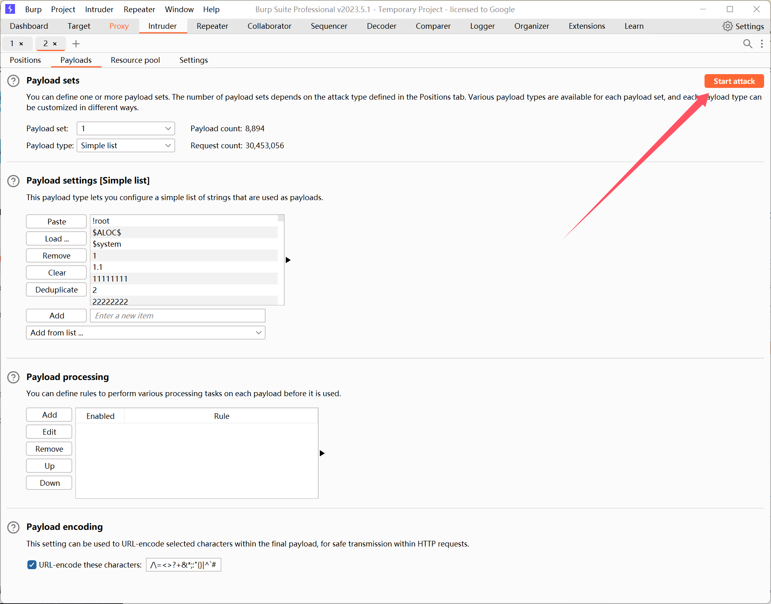The image size is (771, 604).
Task: Click the Load ... button
Action: (56, 239)
